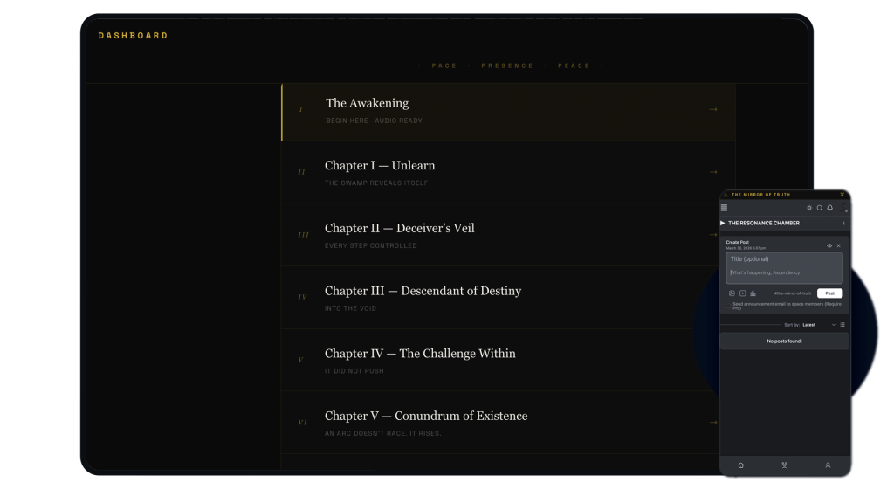
Task: Select Chapter II — Deceiver's Veil
Action: pos(507,235)
